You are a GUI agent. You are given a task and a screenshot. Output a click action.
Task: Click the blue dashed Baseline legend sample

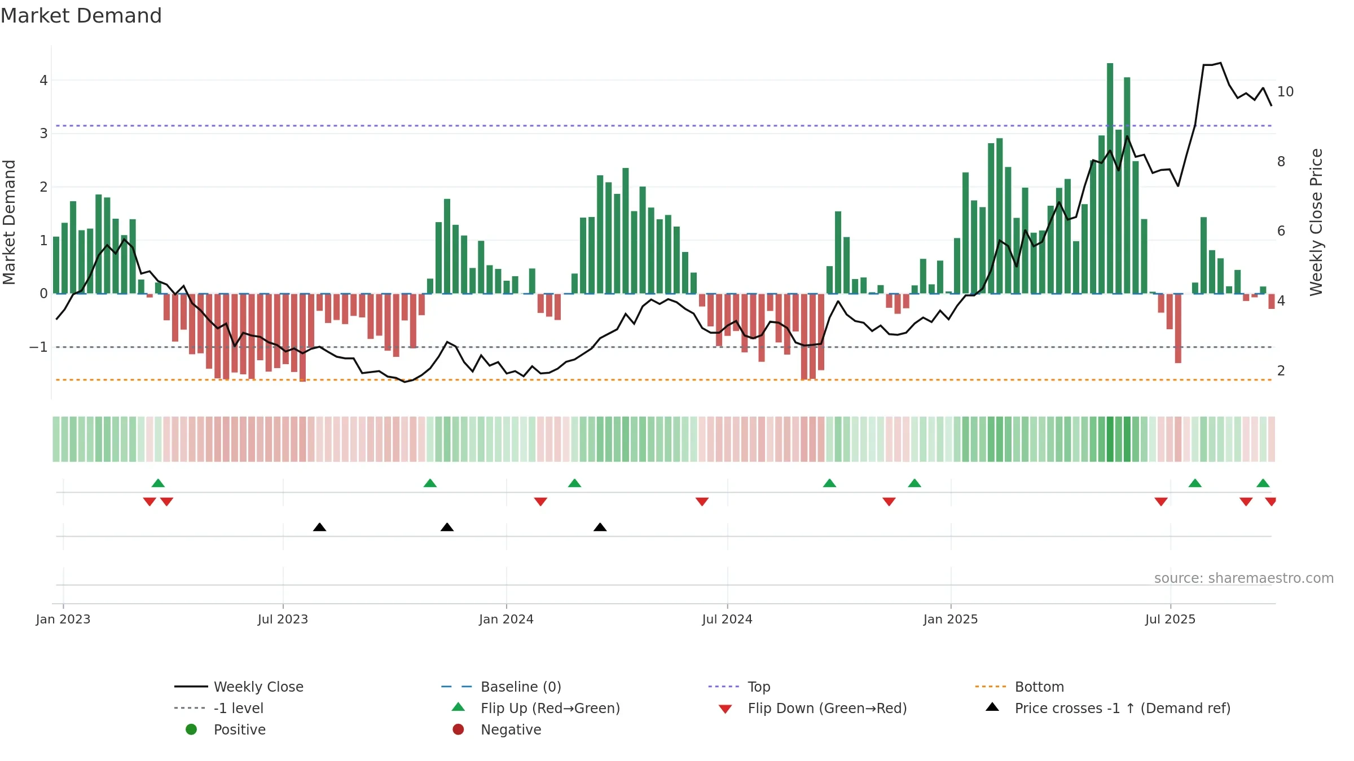(x=457, y=687)
